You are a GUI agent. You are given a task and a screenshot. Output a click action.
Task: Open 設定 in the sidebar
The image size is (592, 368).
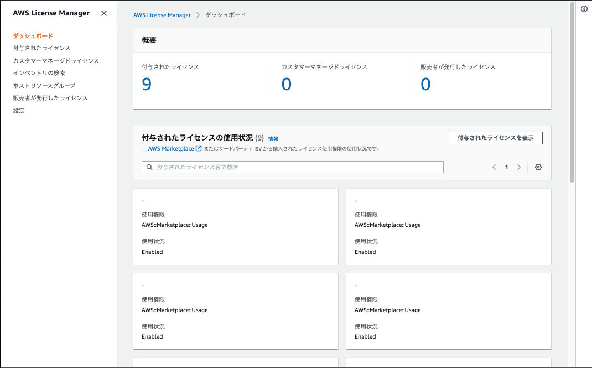[x=19, y=111]
